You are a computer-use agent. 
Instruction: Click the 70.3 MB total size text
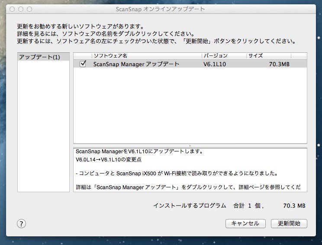294,206
